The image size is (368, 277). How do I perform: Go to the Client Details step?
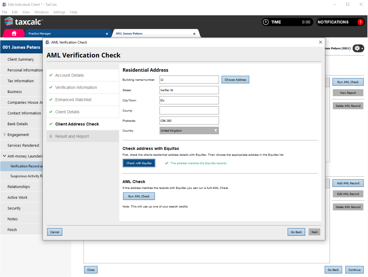pyautogui.click(x=83, y=112)
